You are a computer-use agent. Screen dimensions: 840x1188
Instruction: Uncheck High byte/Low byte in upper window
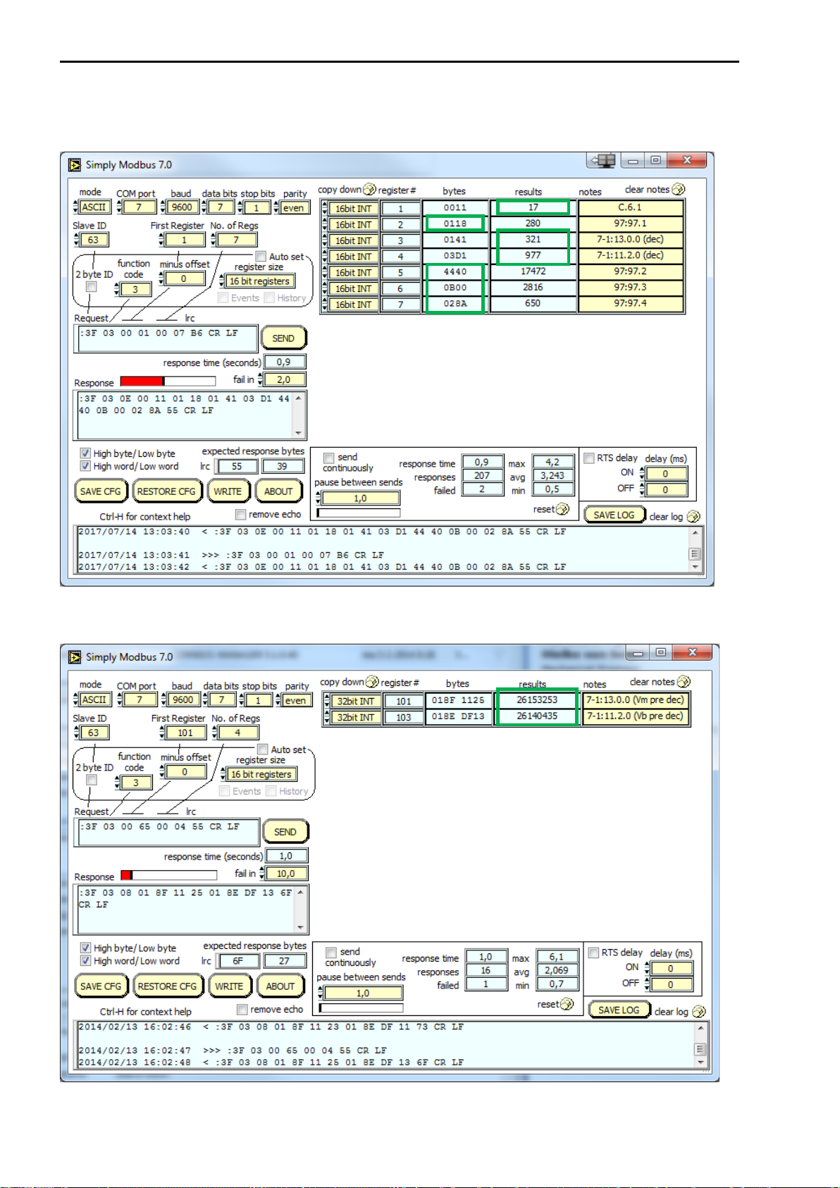(x=85, y=453)
